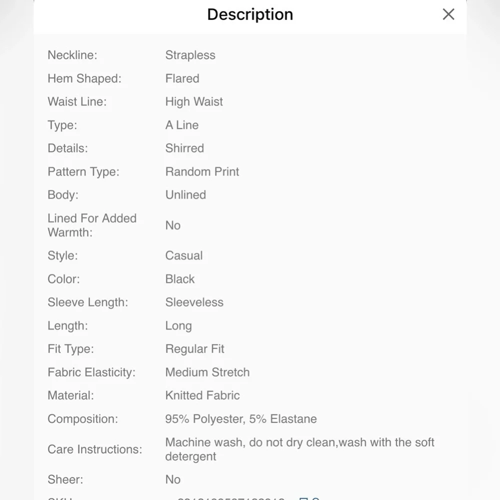The image size is (500, 500).
Task: Click the Description heading
Action: coord(250,14)
